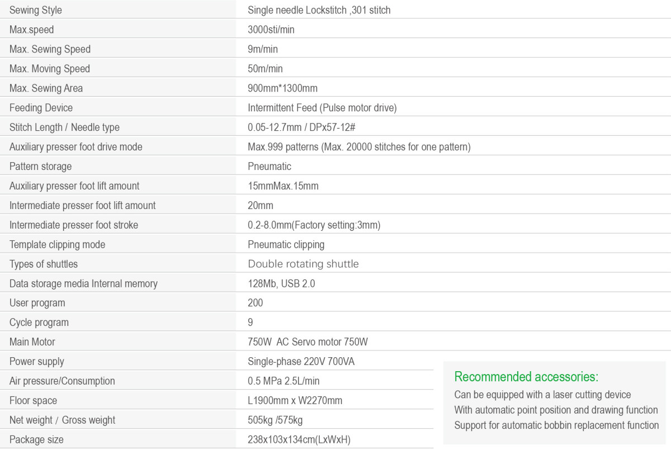Click the "Stitch Length / Needle type" label
671x450 pixels.
pyautogui.click(x=64, y=127)
